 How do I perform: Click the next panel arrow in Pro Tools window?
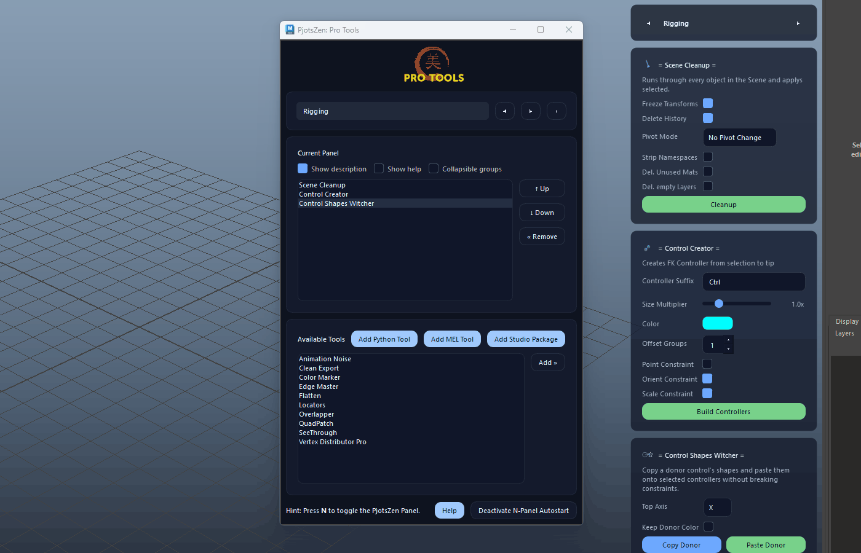coord(530,111)
